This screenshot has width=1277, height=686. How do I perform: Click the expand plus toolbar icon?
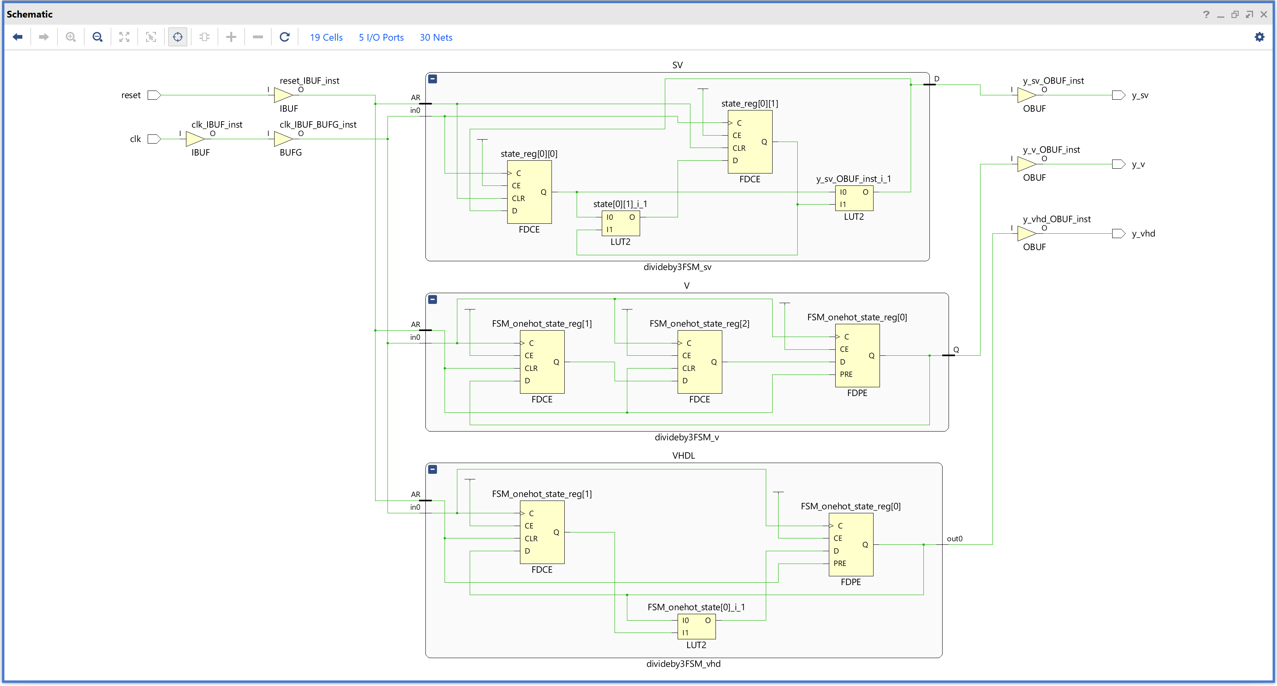click(x=231, y=37)
